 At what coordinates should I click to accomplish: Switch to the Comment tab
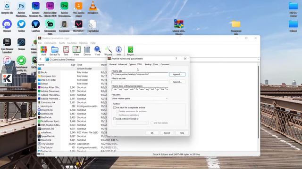pos(165,64)
